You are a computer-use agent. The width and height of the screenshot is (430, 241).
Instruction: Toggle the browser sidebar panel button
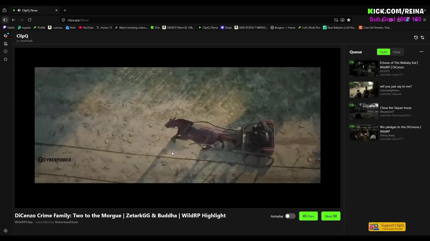click(x=5, y=20)
